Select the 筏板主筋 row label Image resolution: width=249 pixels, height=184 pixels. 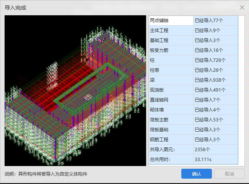[171, 120]
